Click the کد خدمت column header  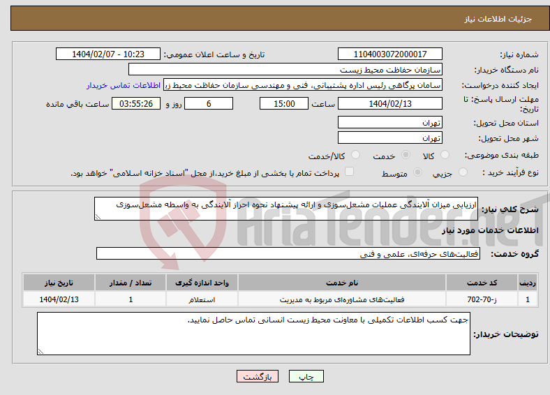tap(482, 283)
